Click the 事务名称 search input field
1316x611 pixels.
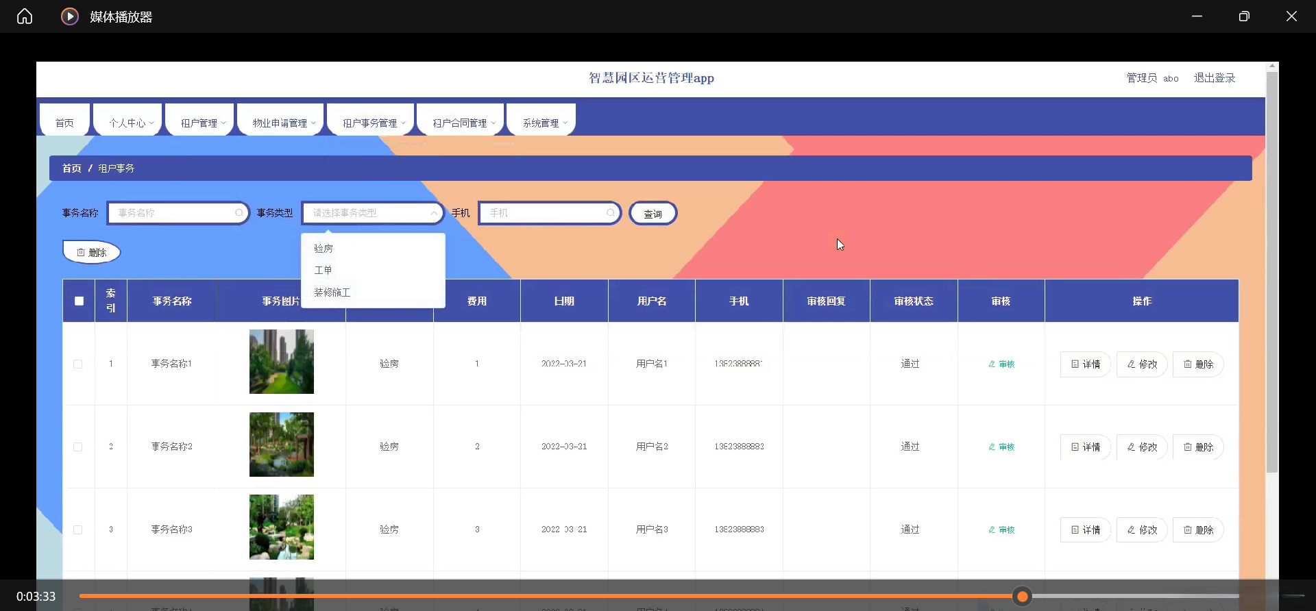point(178,213)
